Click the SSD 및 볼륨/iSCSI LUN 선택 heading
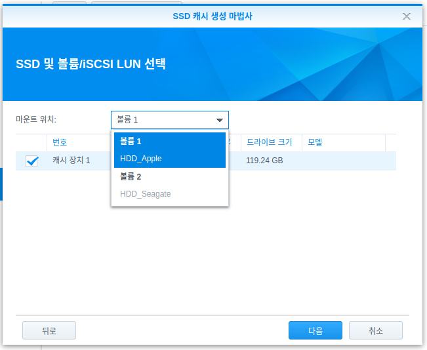This screenshot has width=427, height=350. [91, 64]
